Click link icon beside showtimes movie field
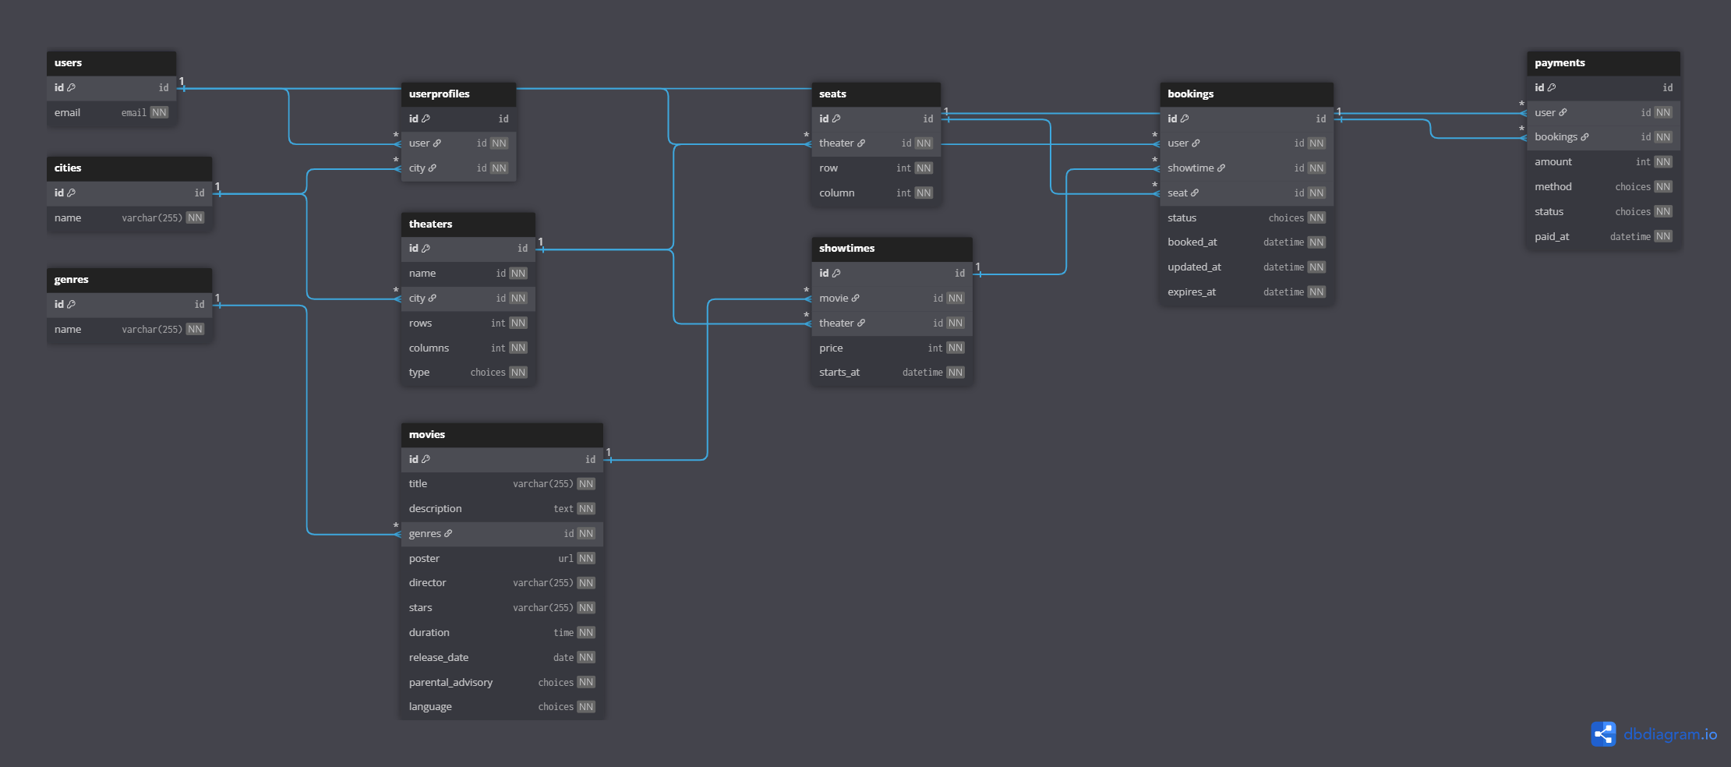 tap(856, 299)
